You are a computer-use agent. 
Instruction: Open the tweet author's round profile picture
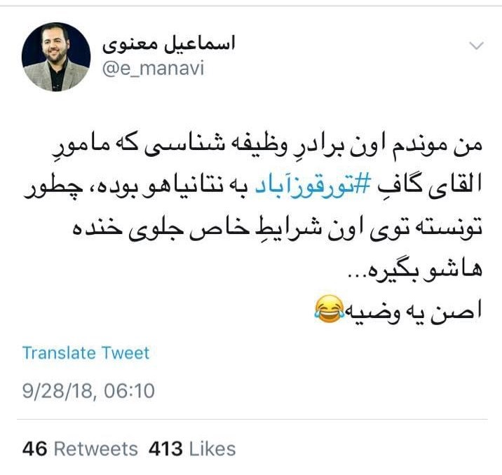tap(56, 57)
